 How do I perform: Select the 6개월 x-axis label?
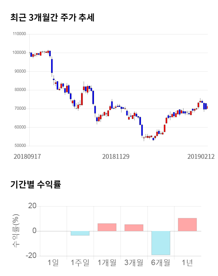pos(161,263)
